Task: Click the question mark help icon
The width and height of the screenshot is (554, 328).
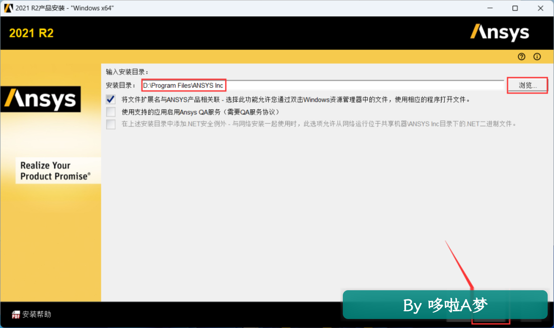Action: pos(521,57)
